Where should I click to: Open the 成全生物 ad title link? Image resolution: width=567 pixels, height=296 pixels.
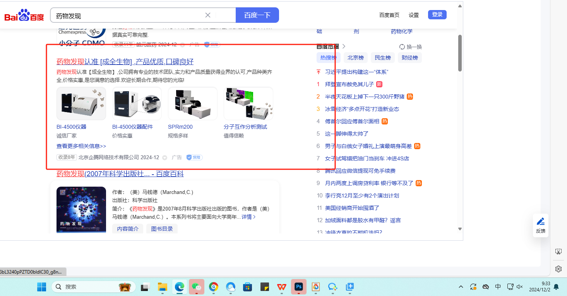coord(125,62)
